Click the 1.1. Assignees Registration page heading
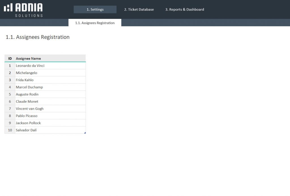The width and height of the screenshot is (290, 196). click(x=37, y=37)
